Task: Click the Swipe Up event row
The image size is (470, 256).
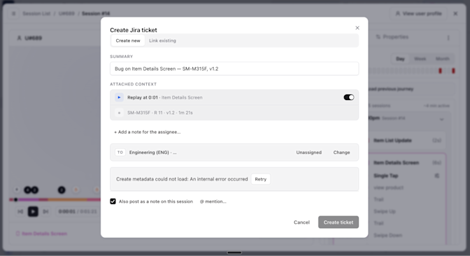Action: [x=385, y=211]
